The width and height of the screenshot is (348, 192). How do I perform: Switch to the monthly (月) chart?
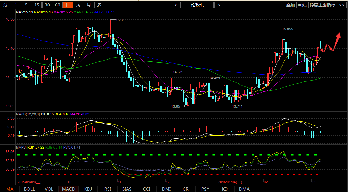point(89,5)
